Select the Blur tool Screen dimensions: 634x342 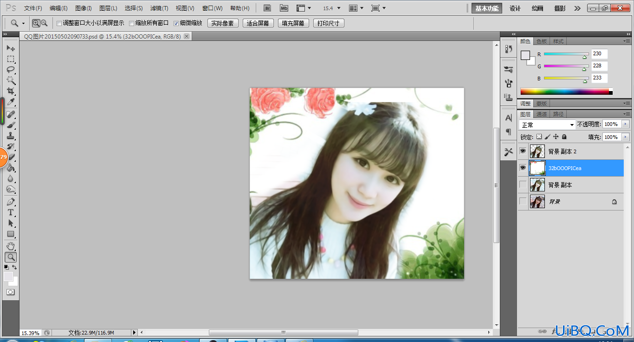(11, 178)
